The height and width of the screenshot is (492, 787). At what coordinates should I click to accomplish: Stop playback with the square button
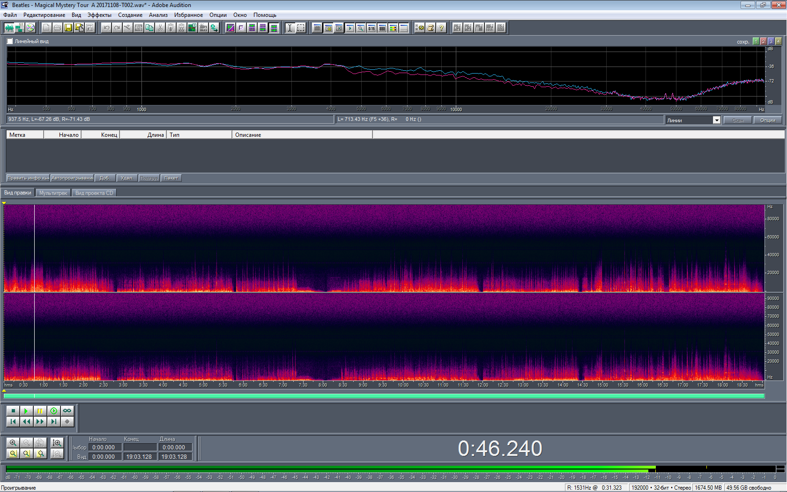[x=13, y=411]
